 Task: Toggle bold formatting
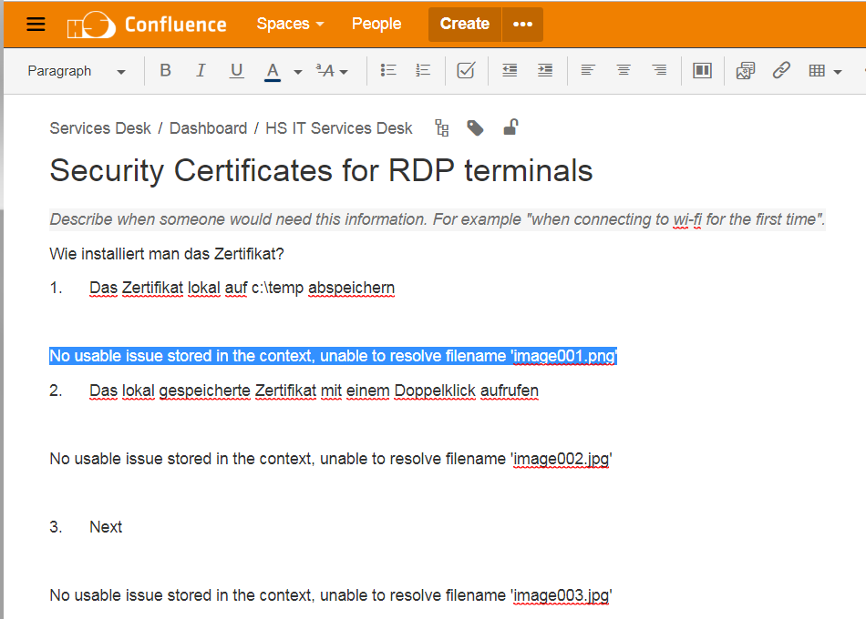[165, 71]
